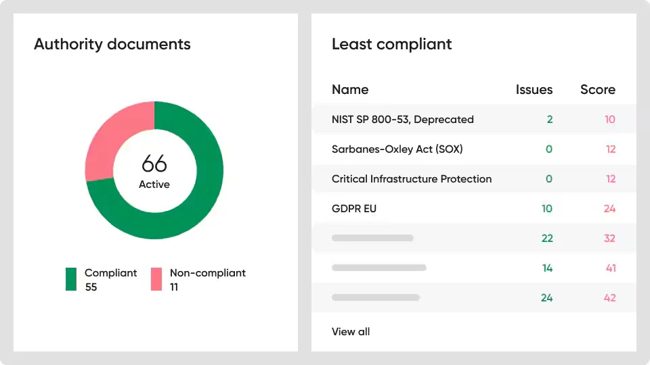Viewport: 650px width, 365px height.
Task: Click the pink Non-compliant legend swatch
Action: [156, 279]
